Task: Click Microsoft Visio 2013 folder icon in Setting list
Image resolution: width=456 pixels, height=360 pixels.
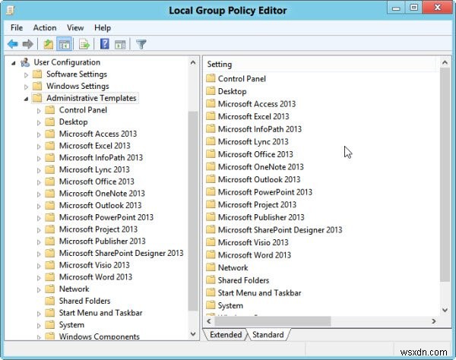Action: tap(211, 242)
